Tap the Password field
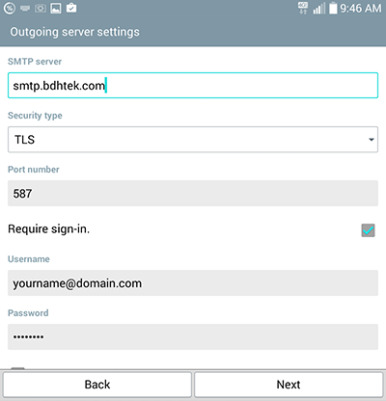This screenshot has height=401, width=386. (x=193, y=336)
